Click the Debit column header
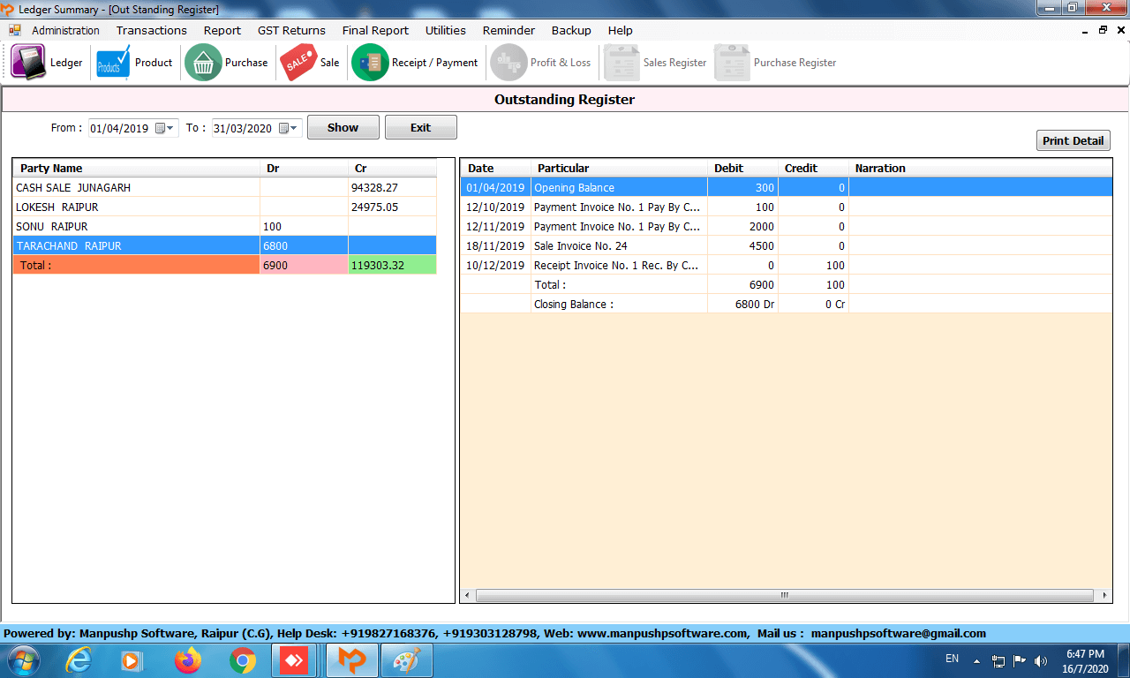Viewport: 1130px width, 678px height. 742,168
